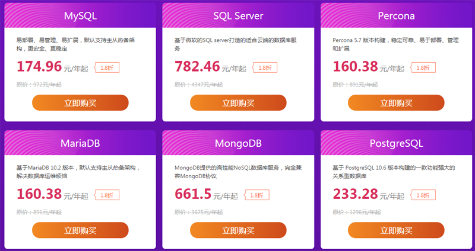Image resolution: width=475 pixels, height=251 pixels.
Task: Click the original price 原价:3675元/年起
Action: (198, 213)
